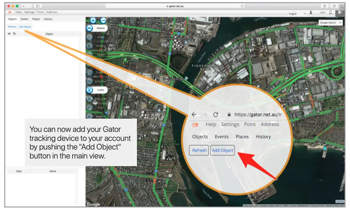Open Address in the unmagnified page menu

coord(52,12)
